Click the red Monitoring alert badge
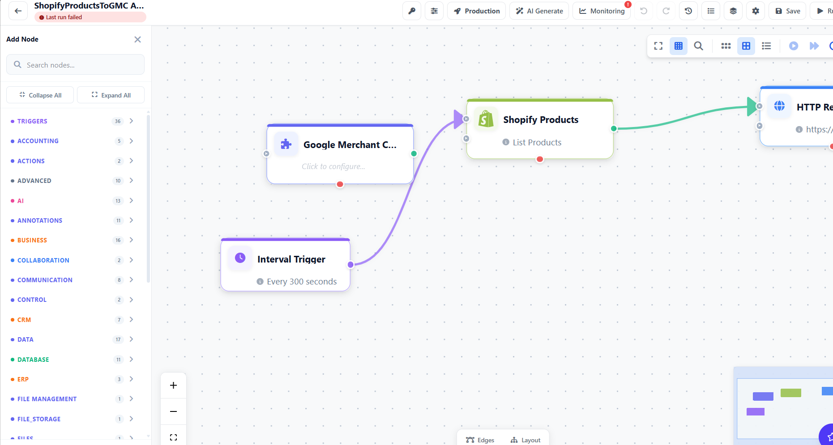This screenshot has height=445, width=833. (x=628, y=4)
